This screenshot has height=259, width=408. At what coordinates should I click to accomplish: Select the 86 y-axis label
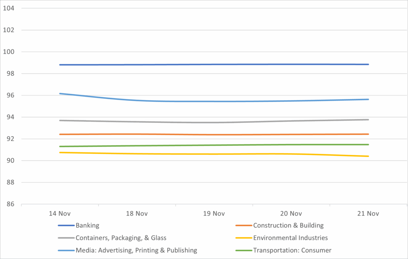tap(10, 204)
